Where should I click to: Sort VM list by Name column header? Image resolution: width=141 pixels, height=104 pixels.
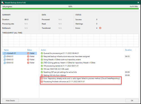(6, 50)
